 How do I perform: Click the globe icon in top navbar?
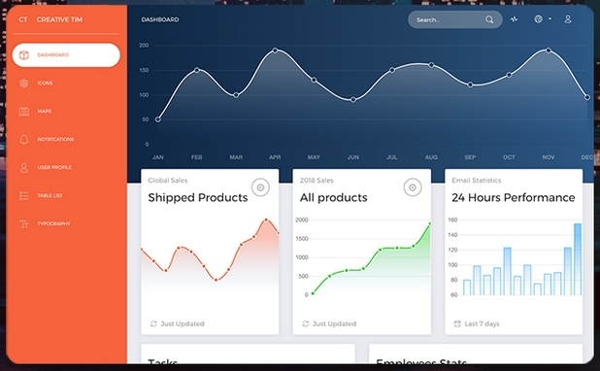[539, 19]
